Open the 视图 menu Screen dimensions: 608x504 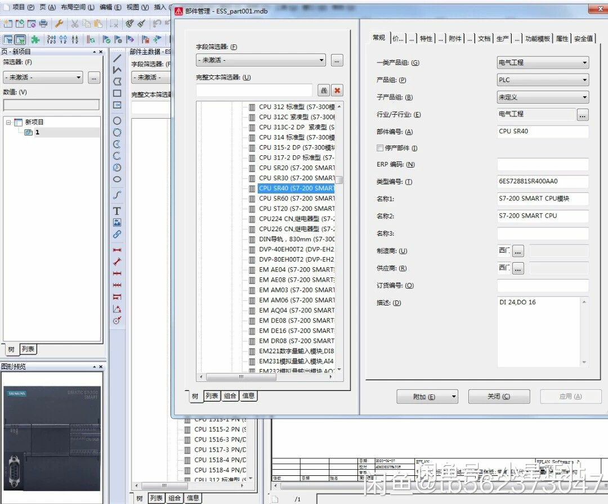click(x=137, y=7)
